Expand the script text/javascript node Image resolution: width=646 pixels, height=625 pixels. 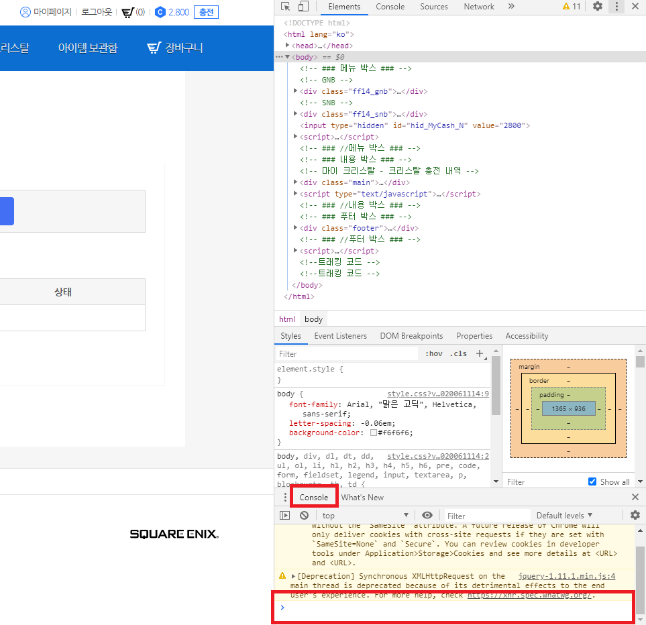coord(295,194)
